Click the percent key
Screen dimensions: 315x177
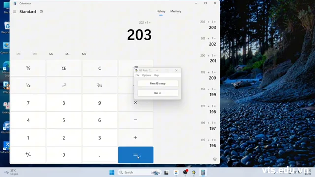tap(28, 68)
